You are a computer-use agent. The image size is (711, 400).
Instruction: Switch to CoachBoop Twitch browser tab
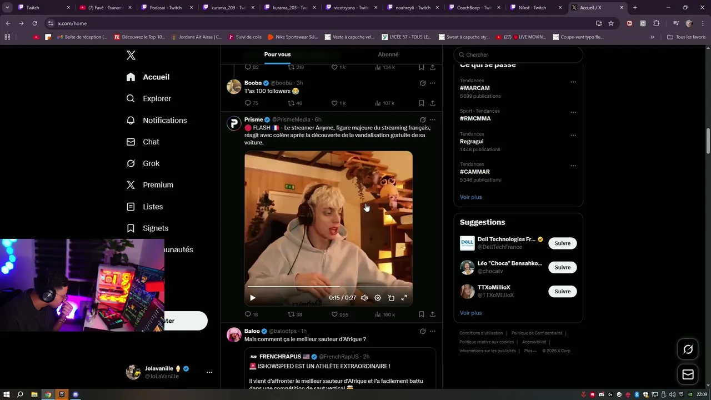pos(474,7)
